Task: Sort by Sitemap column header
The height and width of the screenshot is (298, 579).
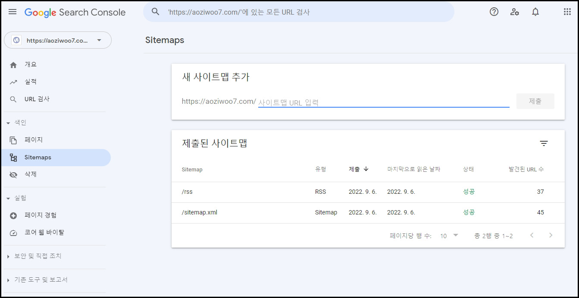Action: (192, 169)
